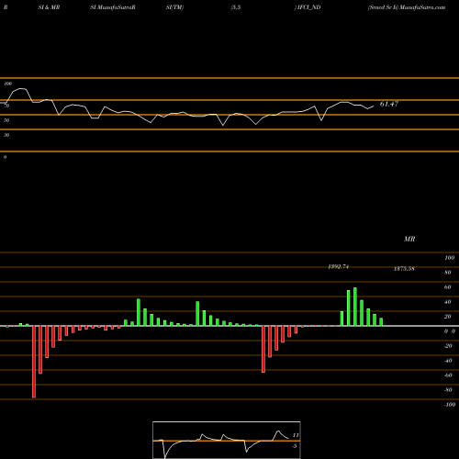The image size is (459, 459).
Task: Click the MR axis label 40
Action: point(448,302)
